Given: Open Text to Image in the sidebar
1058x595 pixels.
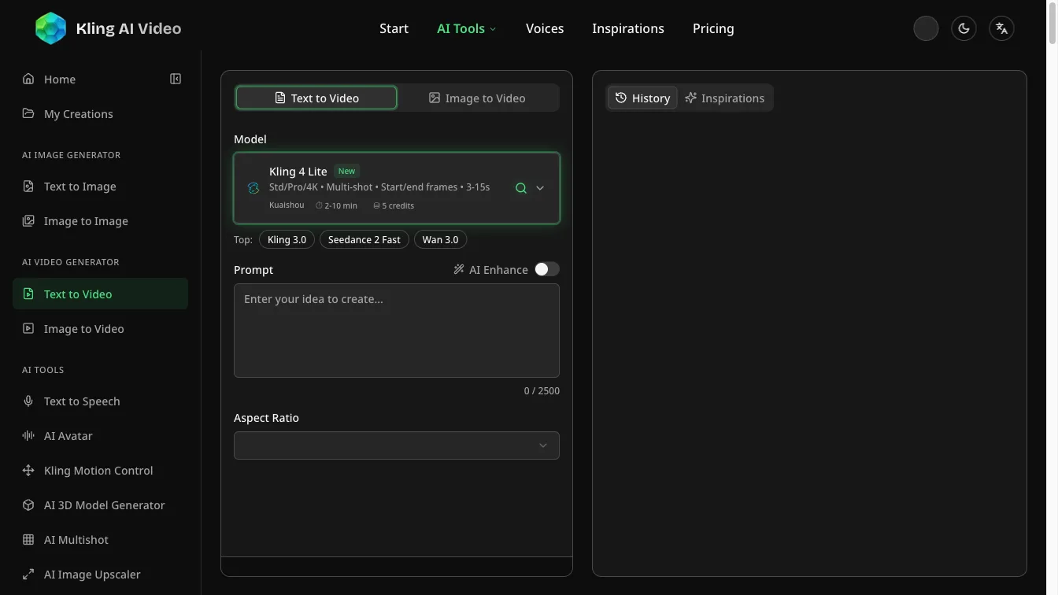Looking at the screenshot, I should 100,187.
